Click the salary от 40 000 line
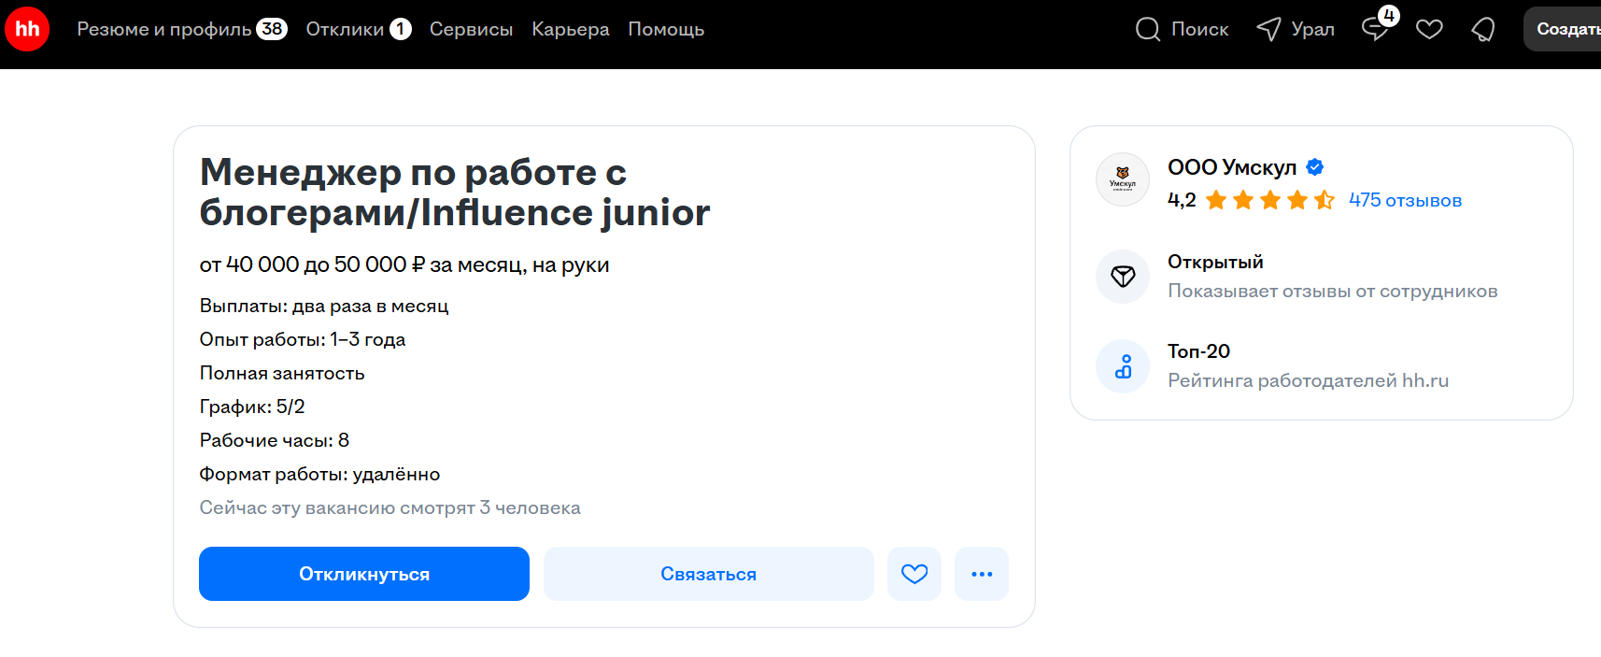The width and height of the screenshot is (1601, 657). point(404,264)
